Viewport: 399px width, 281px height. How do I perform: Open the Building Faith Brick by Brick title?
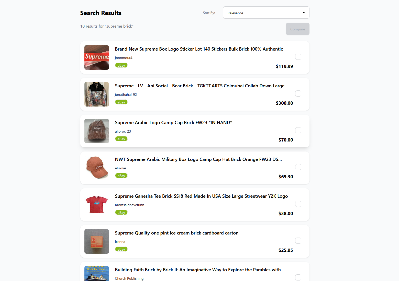199,270
